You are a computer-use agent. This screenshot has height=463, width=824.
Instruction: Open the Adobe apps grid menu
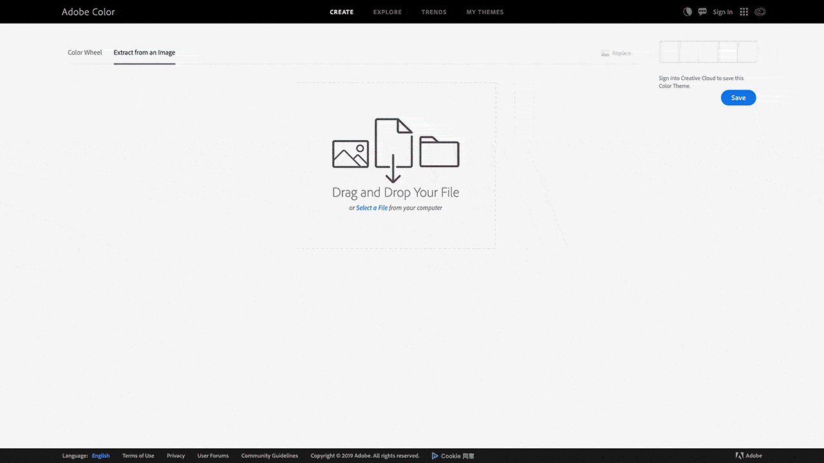point(744,12)
